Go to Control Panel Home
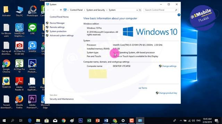This screenshot has width=222, height=124. 59,17
